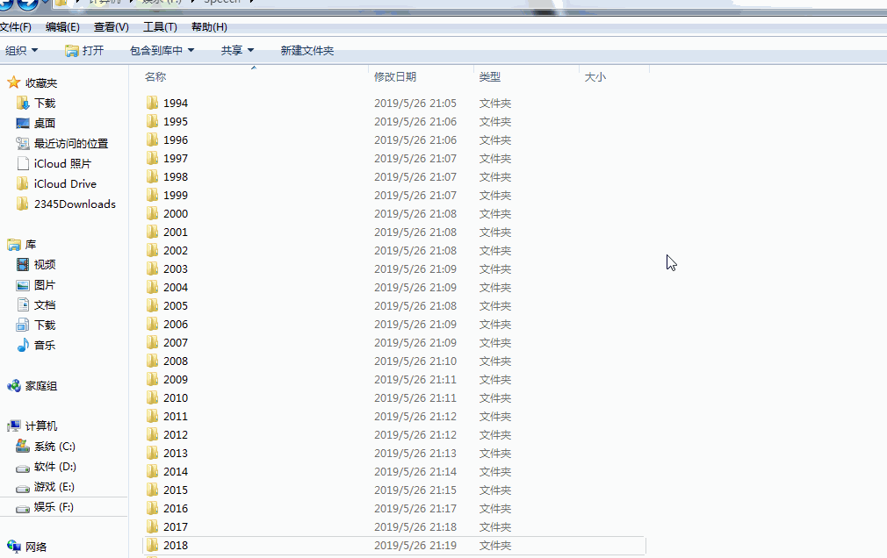This screenshot has height=558, width=887.
Task: Click the 打开 toolbar button
Action: (84, 50)
